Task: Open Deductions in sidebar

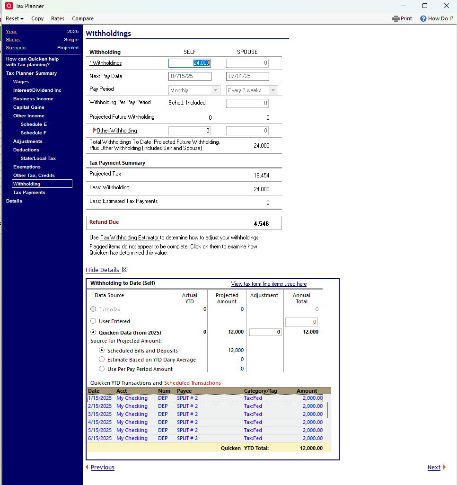Action: coord(26,150)
